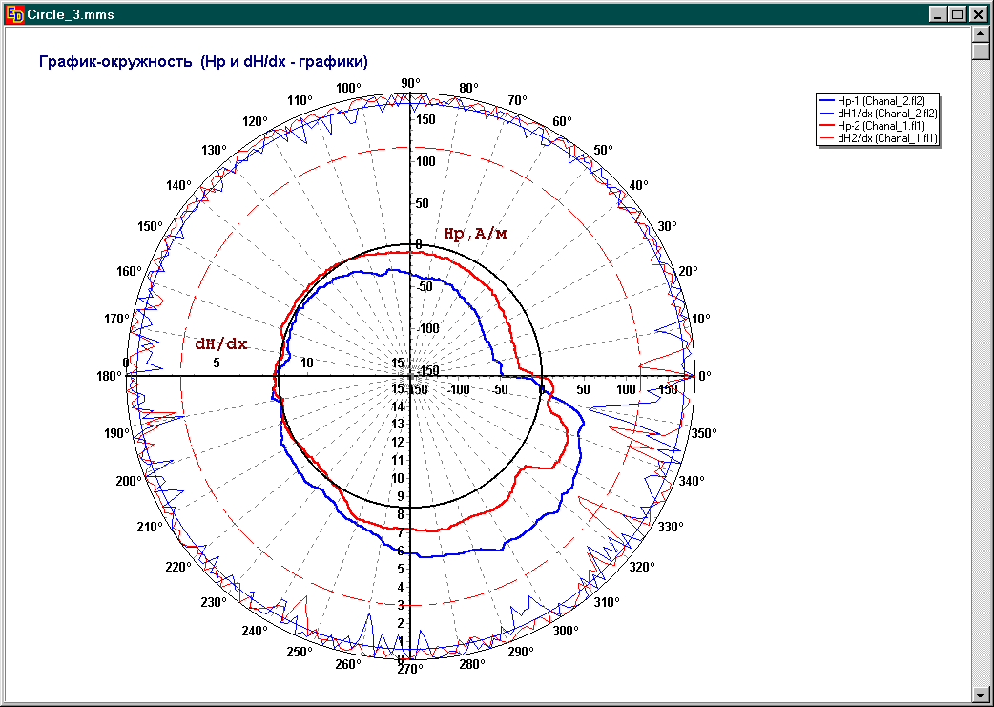This screenshot has width=994, height=707.
Task: Click the 270° angle label at bottom
Action: tap(410, 669)
